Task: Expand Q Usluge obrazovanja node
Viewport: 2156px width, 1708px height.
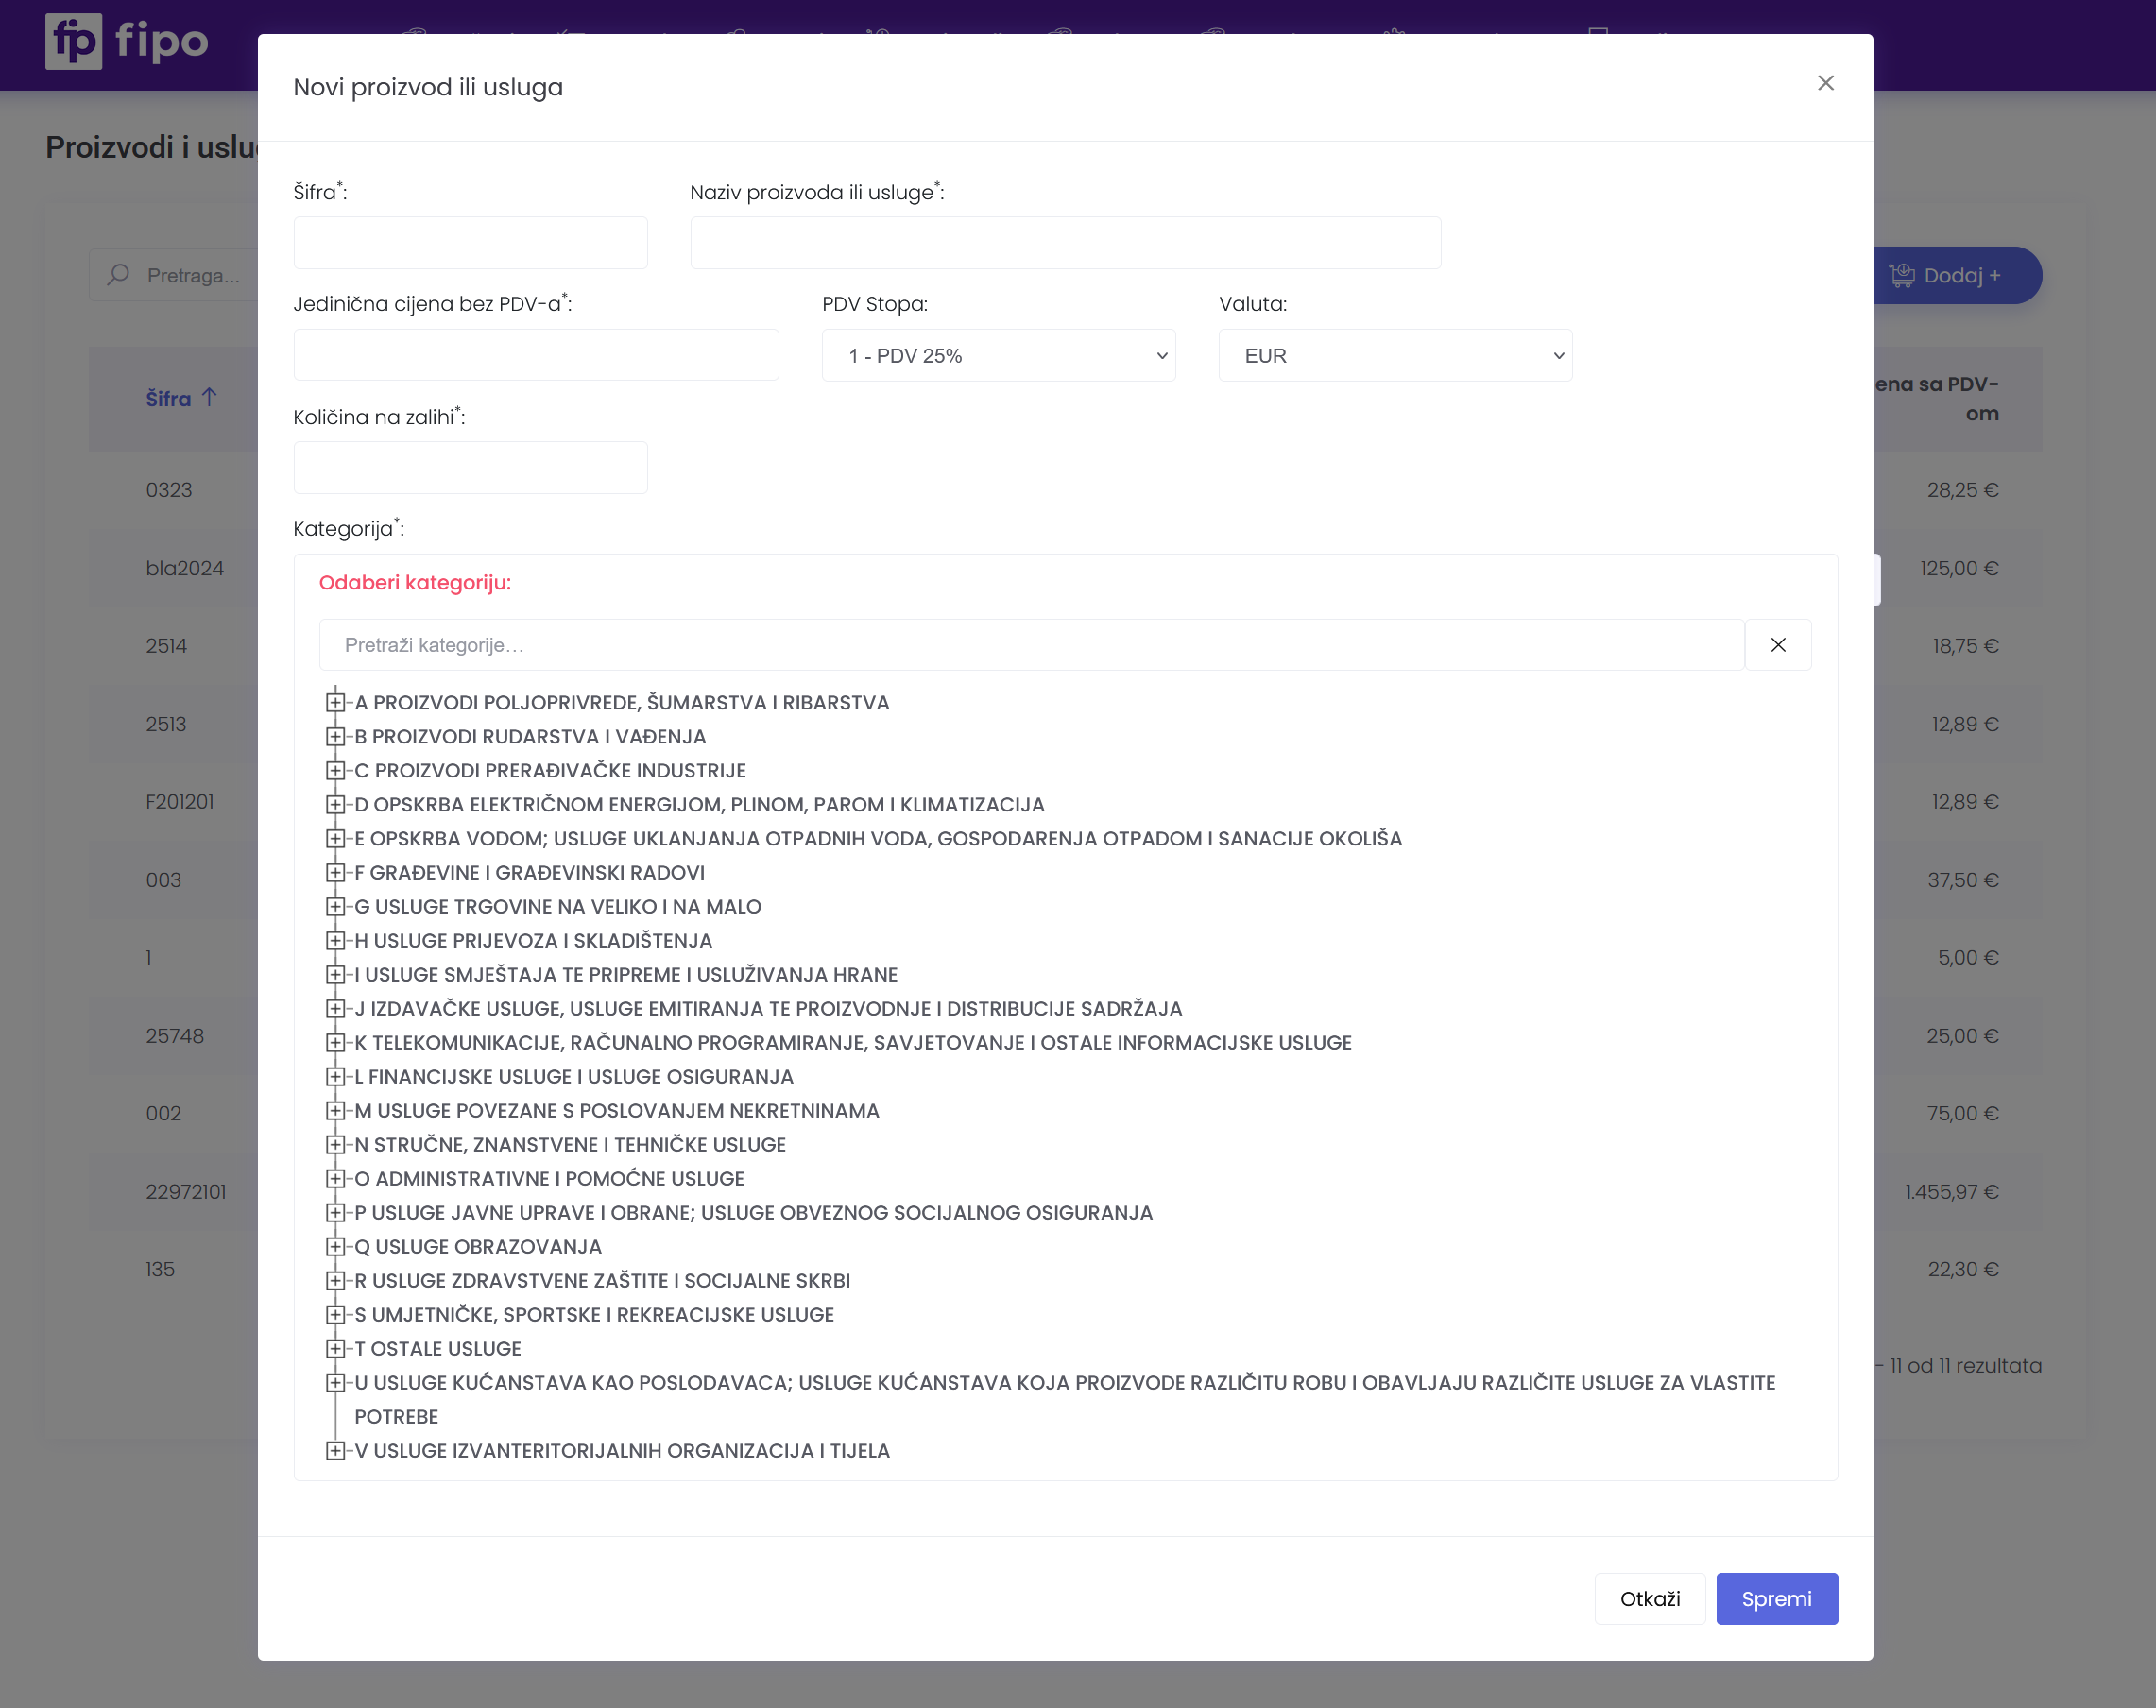Action: (x=336, y=1246)
